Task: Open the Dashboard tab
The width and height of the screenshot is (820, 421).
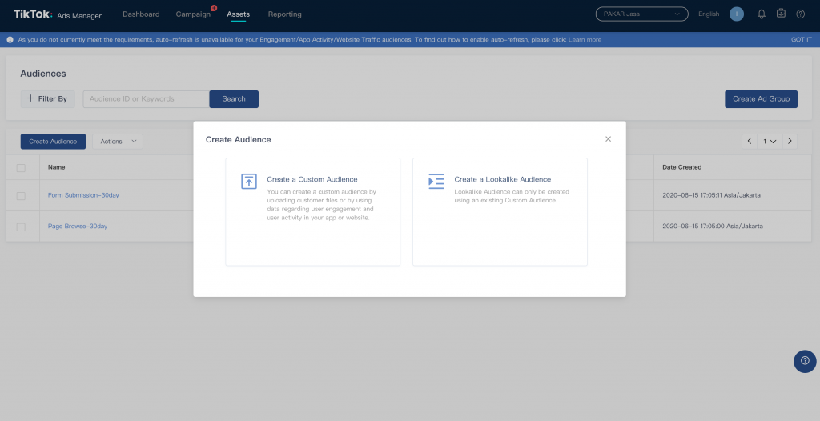Action: [x=141, y=14]
